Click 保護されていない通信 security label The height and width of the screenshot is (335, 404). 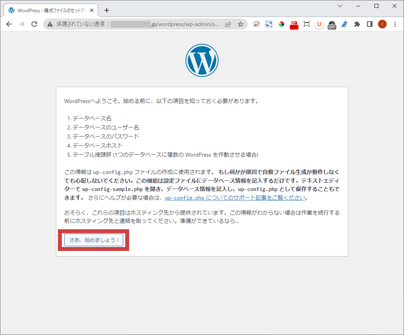tap(81, 24)
